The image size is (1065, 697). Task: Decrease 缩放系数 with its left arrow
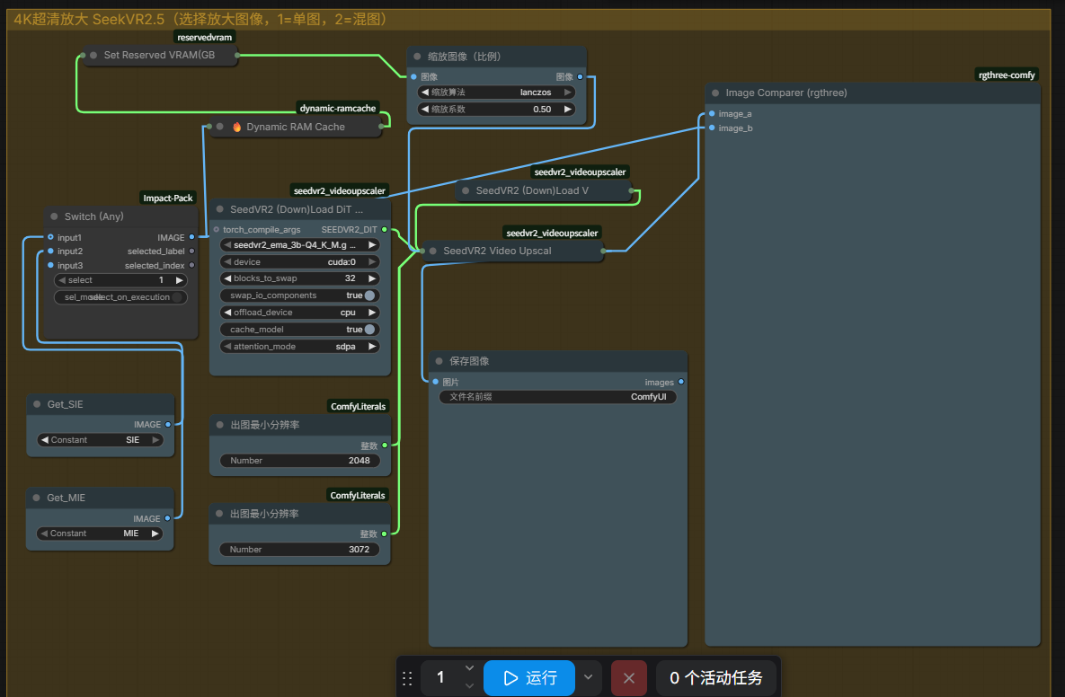[425, 110]
